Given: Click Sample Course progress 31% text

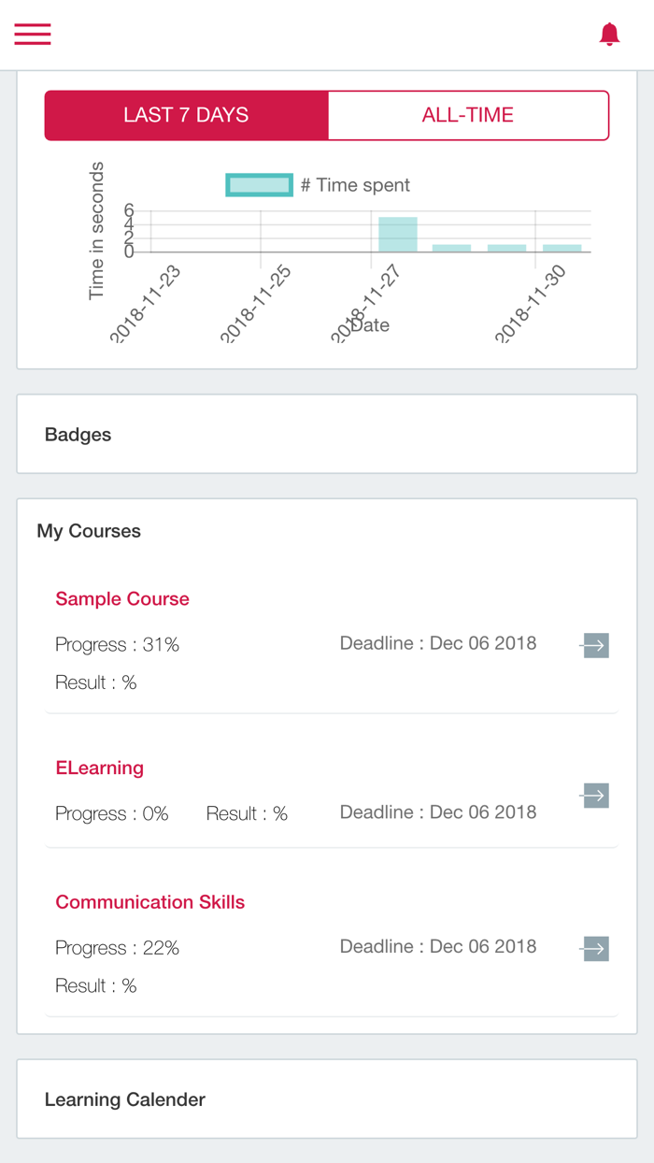Looking at the screenshot, I should pos(118,645).
